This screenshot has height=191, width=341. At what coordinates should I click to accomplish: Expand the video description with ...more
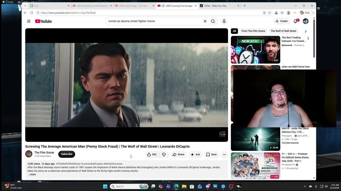point(31,174)
